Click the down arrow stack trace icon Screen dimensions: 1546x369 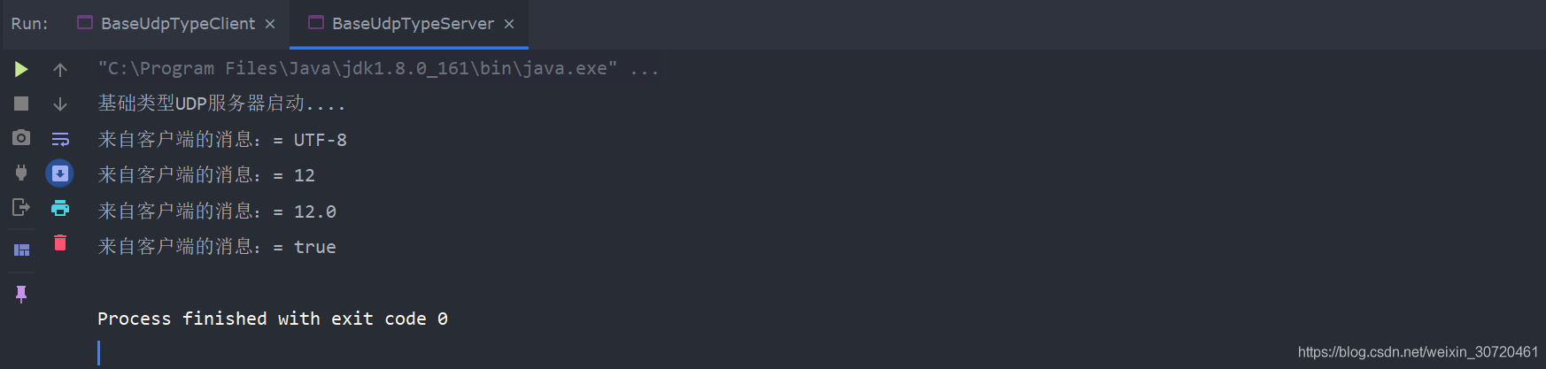(60, 104)
